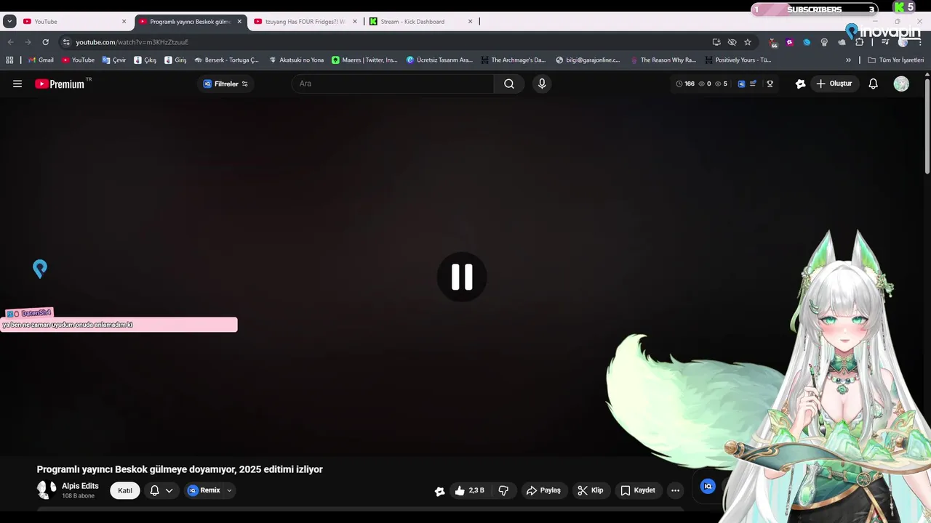931x523 pixels.
Task: Click the blue IQ circle near Kaydet
Action: tap(708, 486)
